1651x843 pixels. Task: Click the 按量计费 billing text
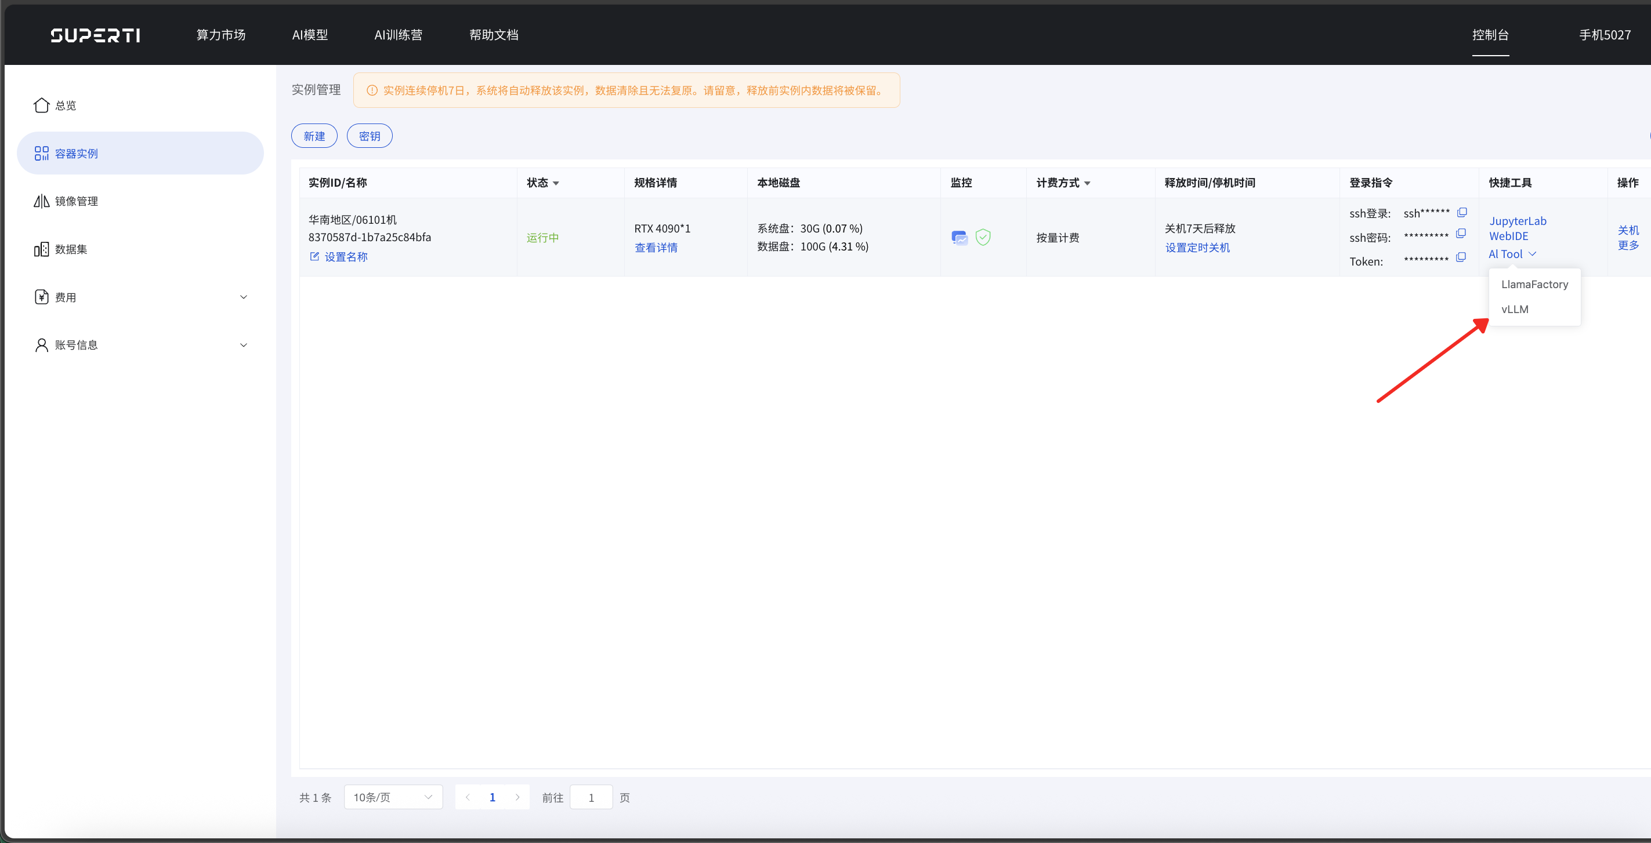tap(1058, 238)
